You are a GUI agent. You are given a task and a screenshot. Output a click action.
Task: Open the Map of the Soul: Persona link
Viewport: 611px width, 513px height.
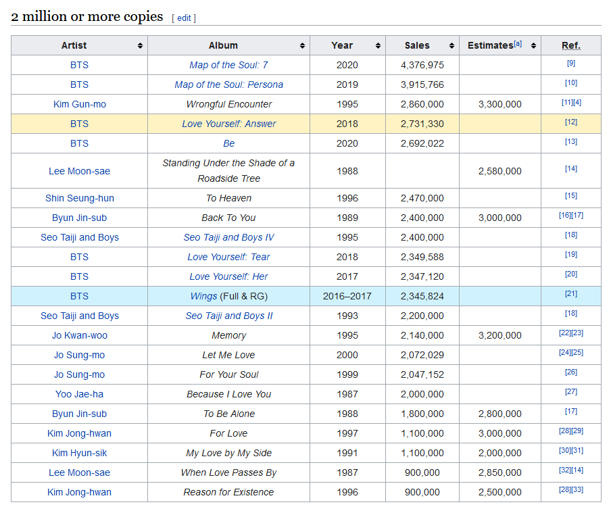228,84
